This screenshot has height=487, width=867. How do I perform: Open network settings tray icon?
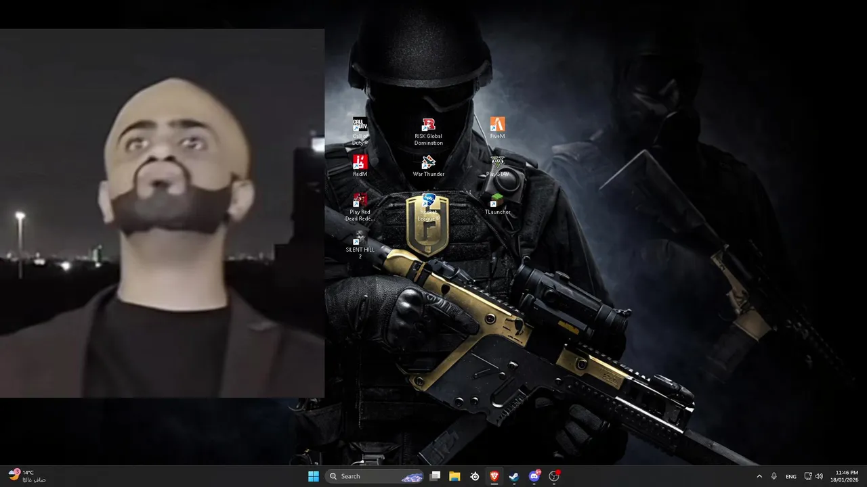808,476
